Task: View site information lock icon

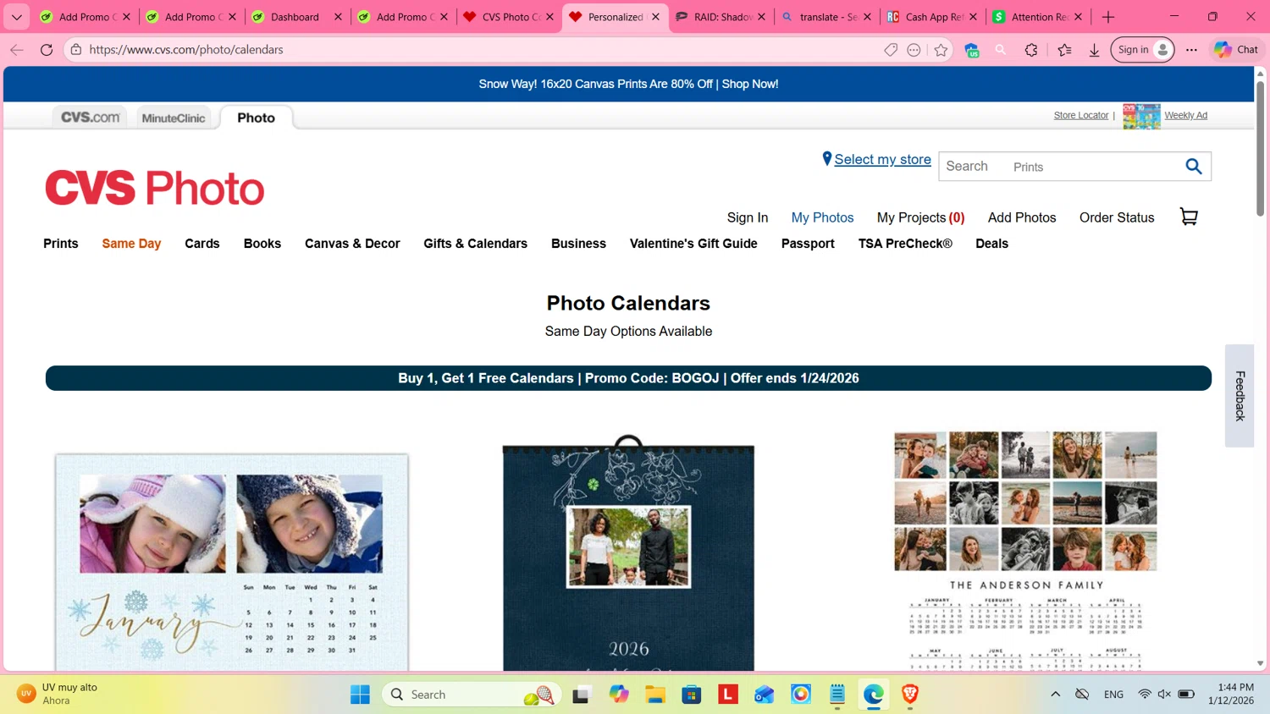Action: coord(76,50)
